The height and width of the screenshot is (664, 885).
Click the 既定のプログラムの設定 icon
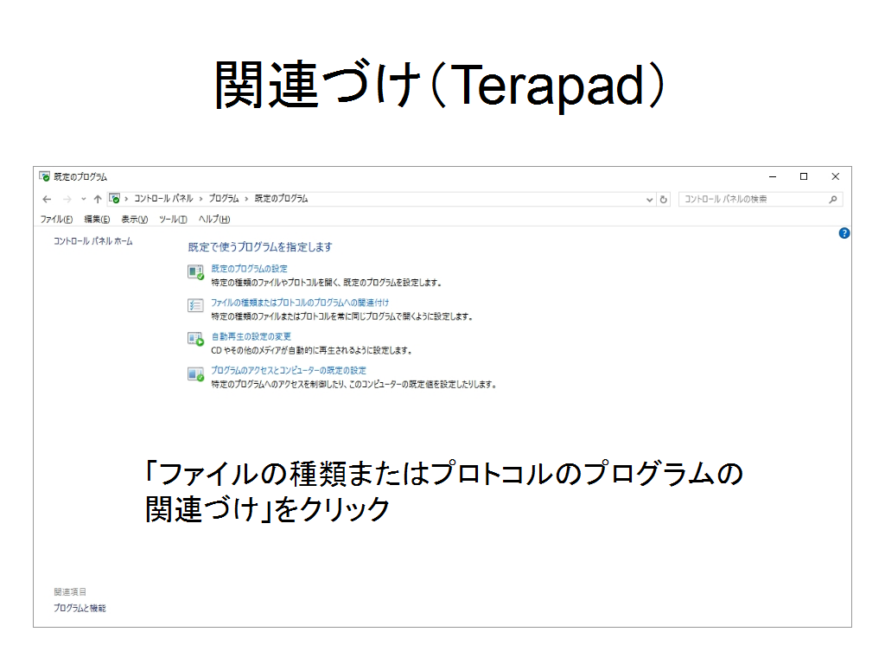pos(195,272)
